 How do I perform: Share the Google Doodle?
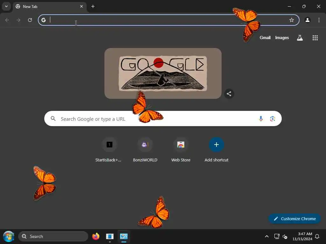(229, 94)
